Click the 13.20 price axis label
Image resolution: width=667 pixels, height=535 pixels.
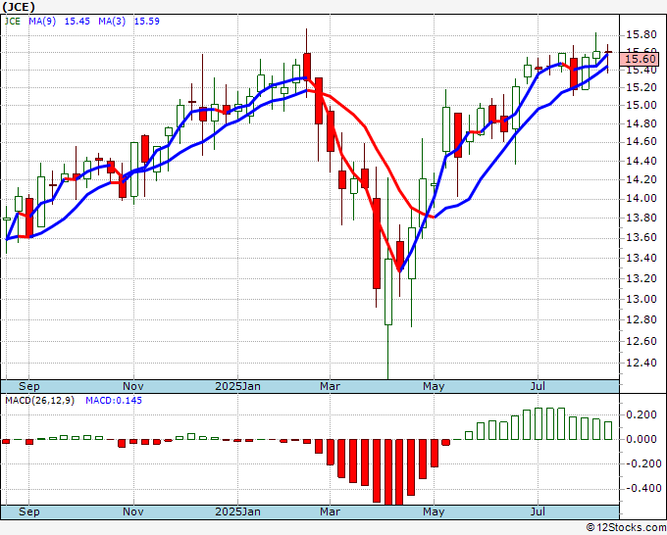click(641, 278)
